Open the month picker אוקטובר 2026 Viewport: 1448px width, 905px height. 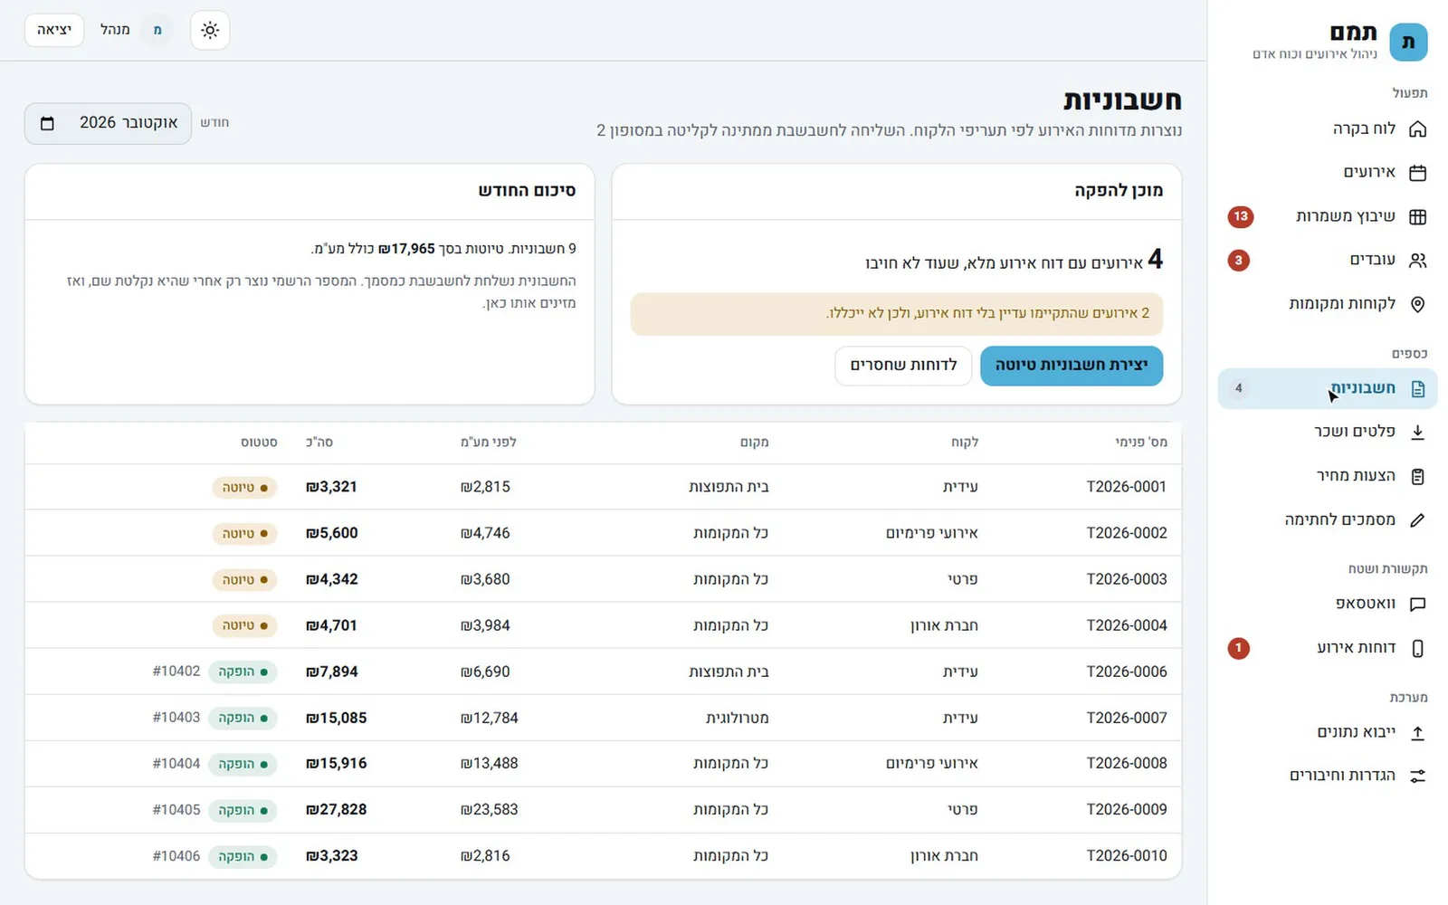tap(108, 123)
